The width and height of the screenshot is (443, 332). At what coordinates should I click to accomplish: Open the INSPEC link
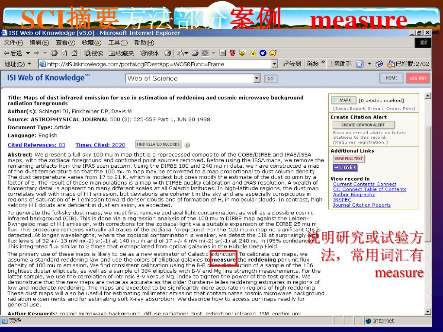tap(342, 200)
